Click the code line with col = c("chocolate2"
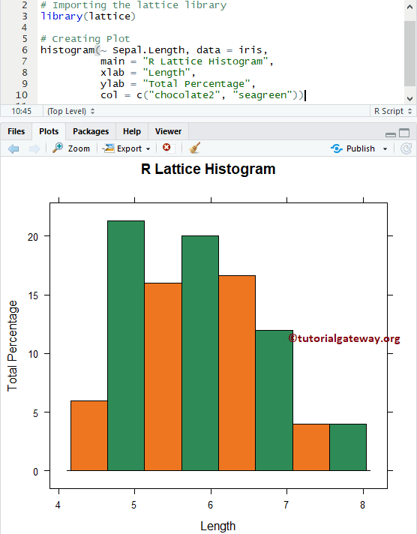 click(x=202, y=95)
